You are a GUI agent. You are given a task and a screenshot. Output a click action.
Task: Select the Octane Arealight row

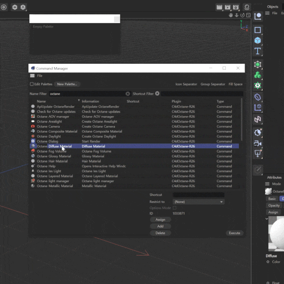coord(134,121)
